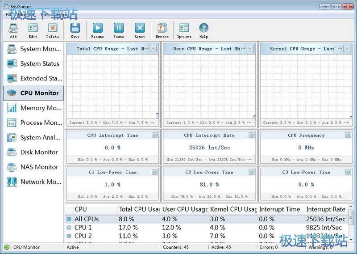Expand the Kernel CPU Usage chart dropdown
Viewport: 357px width, 254px height.
click(347, 49)
